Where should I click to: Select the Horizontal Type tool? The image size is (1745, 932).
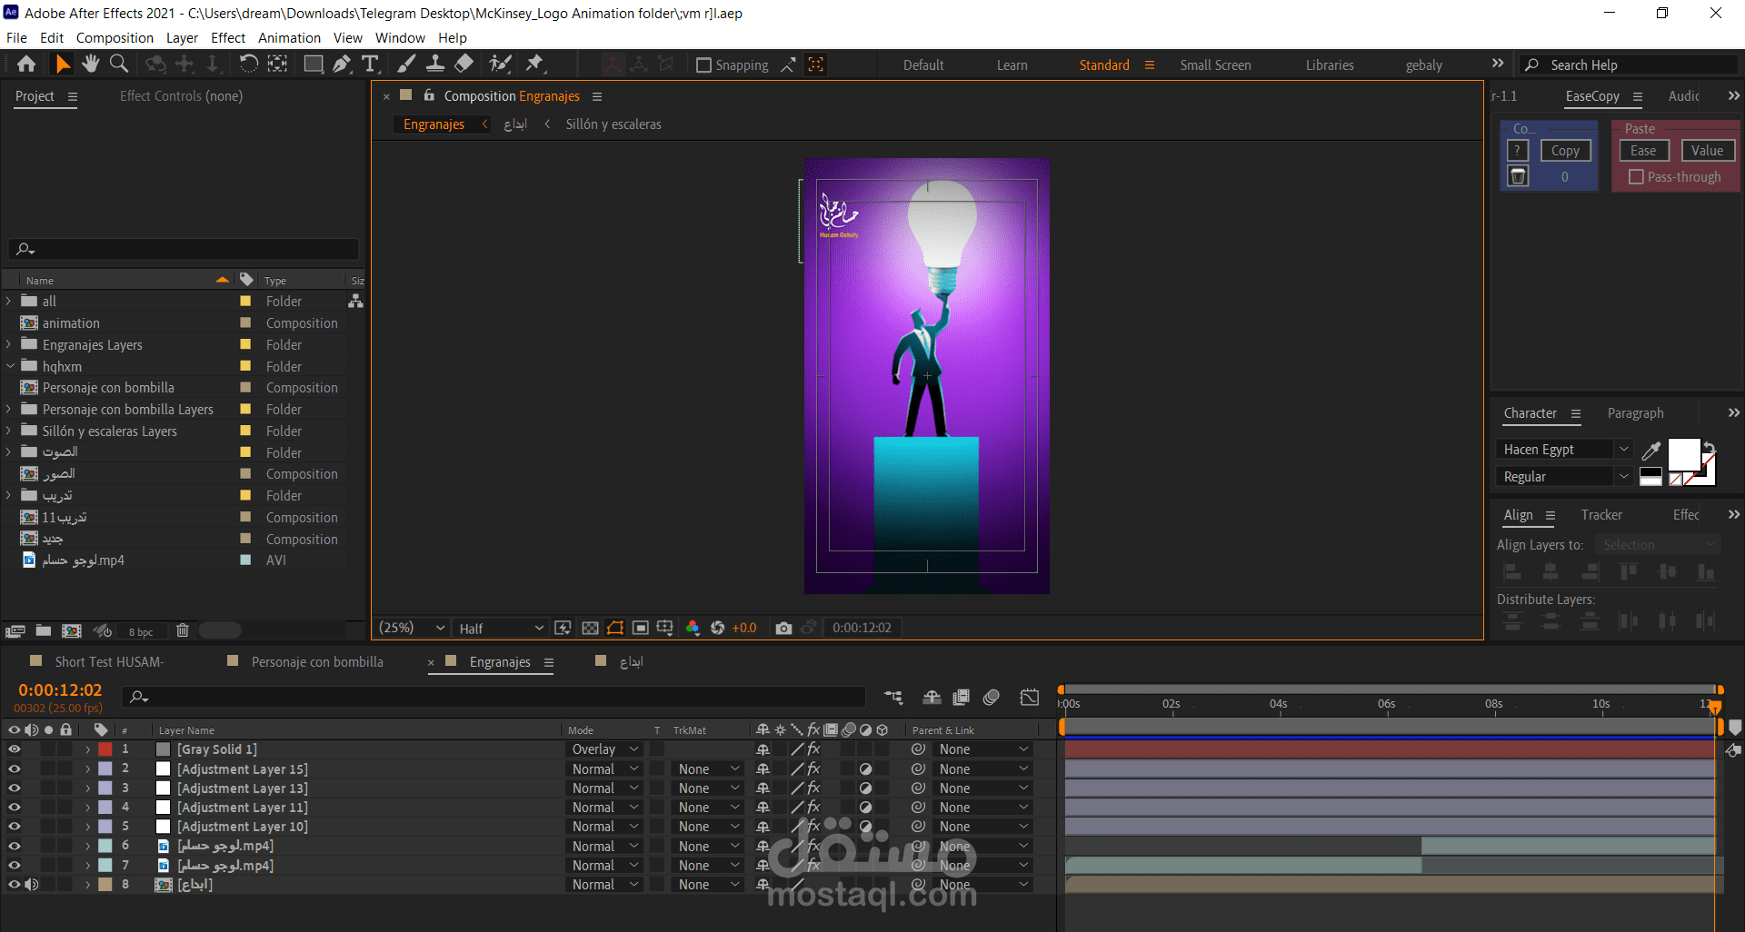(x=370, y=64)
